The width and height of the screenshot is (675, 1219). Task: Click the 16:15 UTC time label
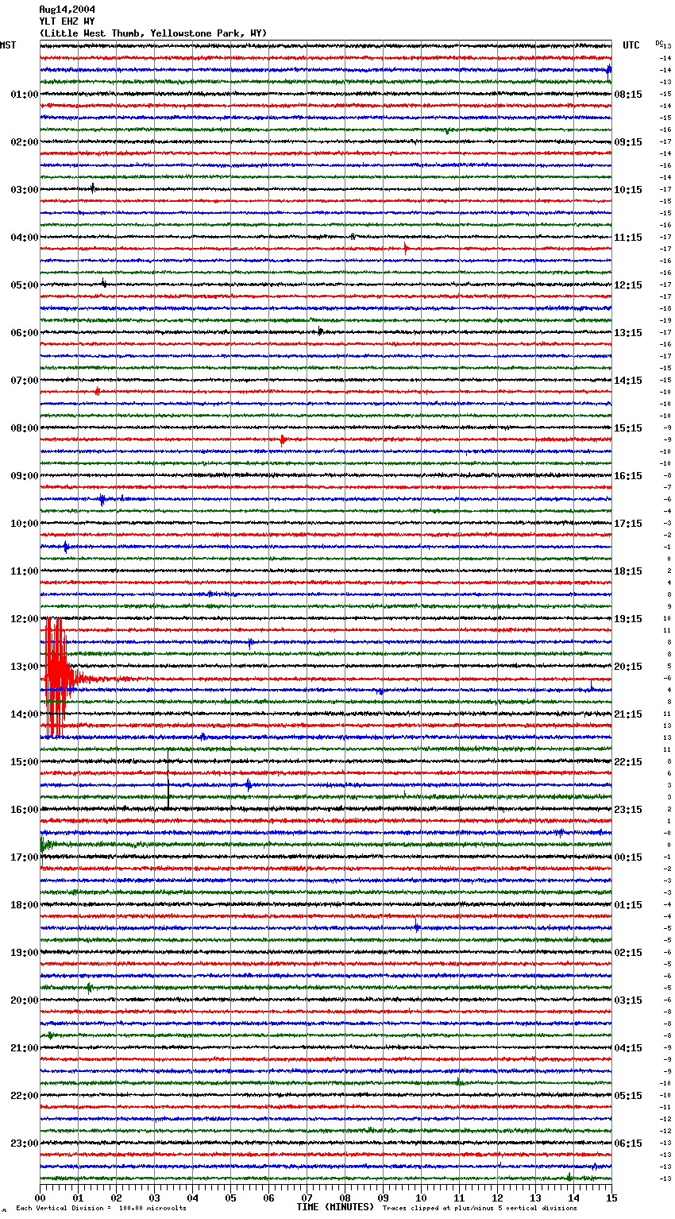(628, 476)
